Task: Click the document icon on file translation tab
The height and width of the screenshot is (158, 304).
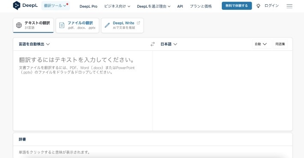Action: point(62,25)
